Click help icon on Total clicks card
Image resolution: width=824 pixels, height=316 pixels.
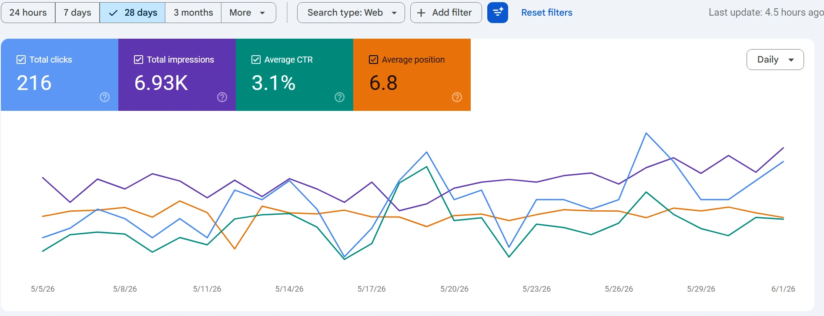click(104, 97)
